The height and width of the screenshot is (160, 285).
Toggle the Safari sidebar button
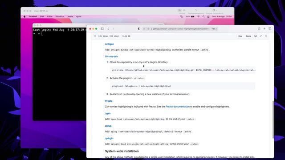pos(102,28)
